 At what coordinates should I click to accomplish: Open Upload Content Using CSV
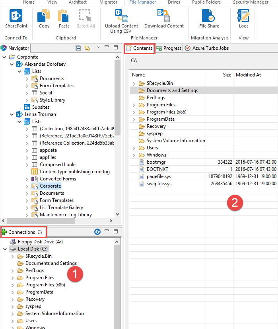pyautogui.click(x=122, y=16)
